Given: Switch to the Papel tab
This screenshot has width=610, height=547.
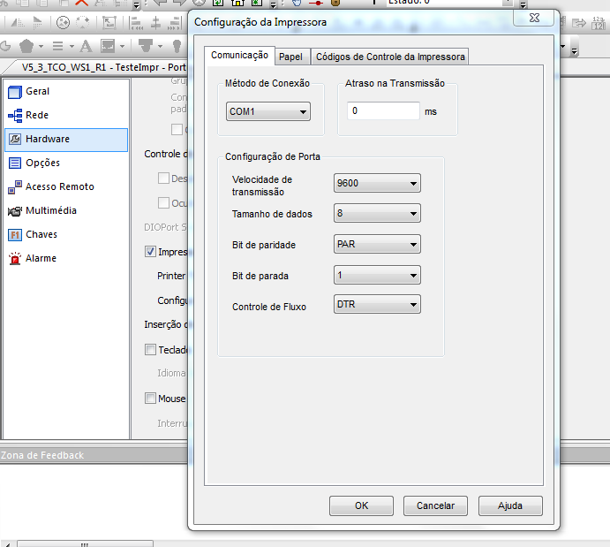Looking at the screenshot, I should [x=290, y=57].
